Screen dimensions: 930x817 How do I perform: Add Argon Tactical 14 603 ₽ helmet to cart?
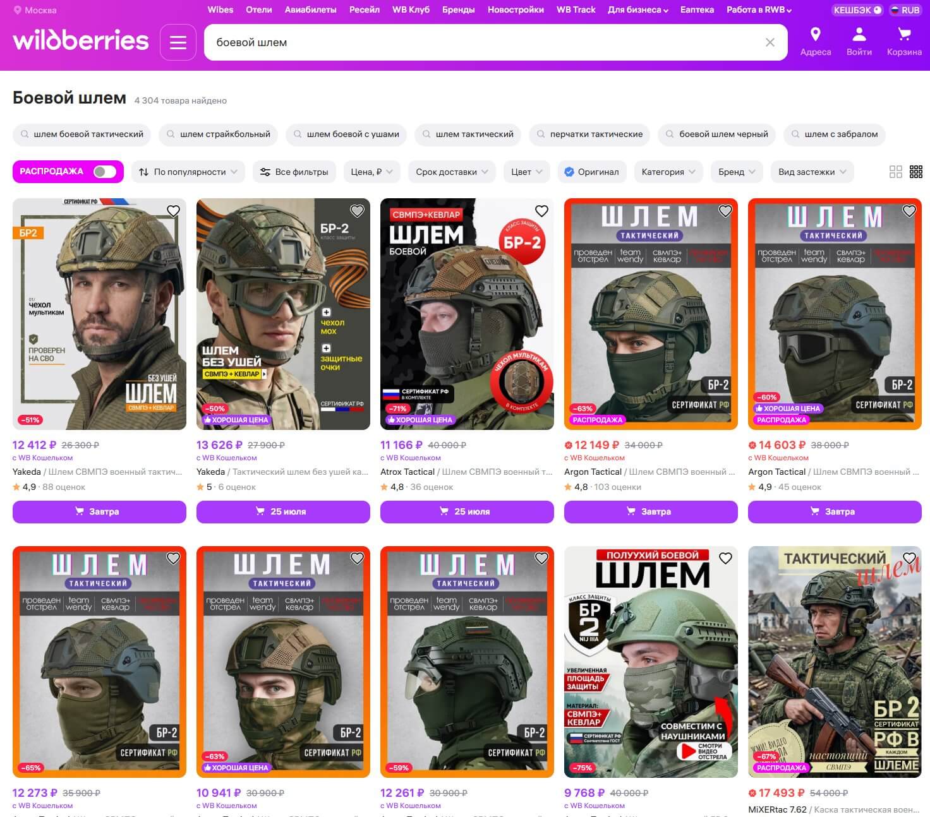(x=835, y=511)
